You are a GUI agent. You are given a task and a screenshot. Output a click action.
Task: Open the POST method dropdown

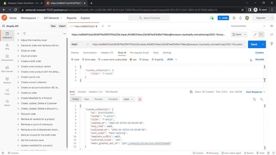click(x=80, y=44)
